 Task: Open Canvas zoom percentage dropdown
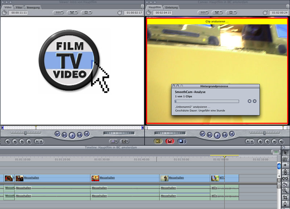tap(203, 12)
